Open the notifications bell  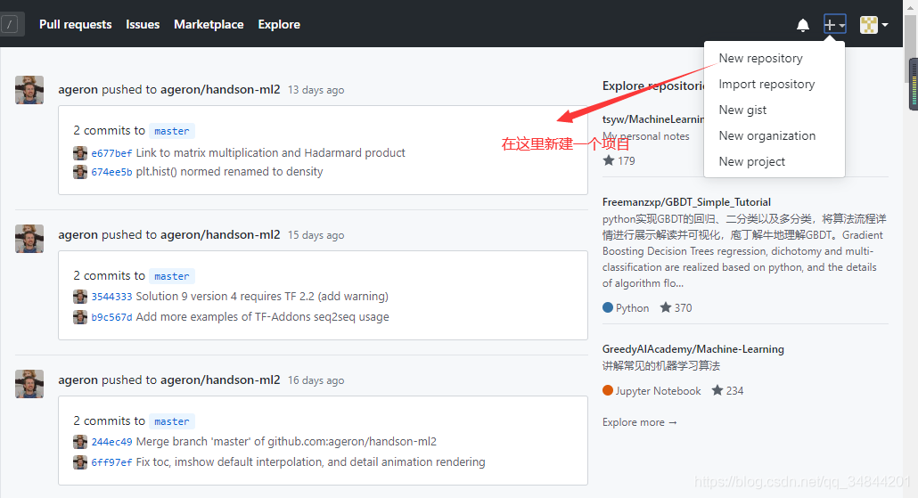(803, 25)
